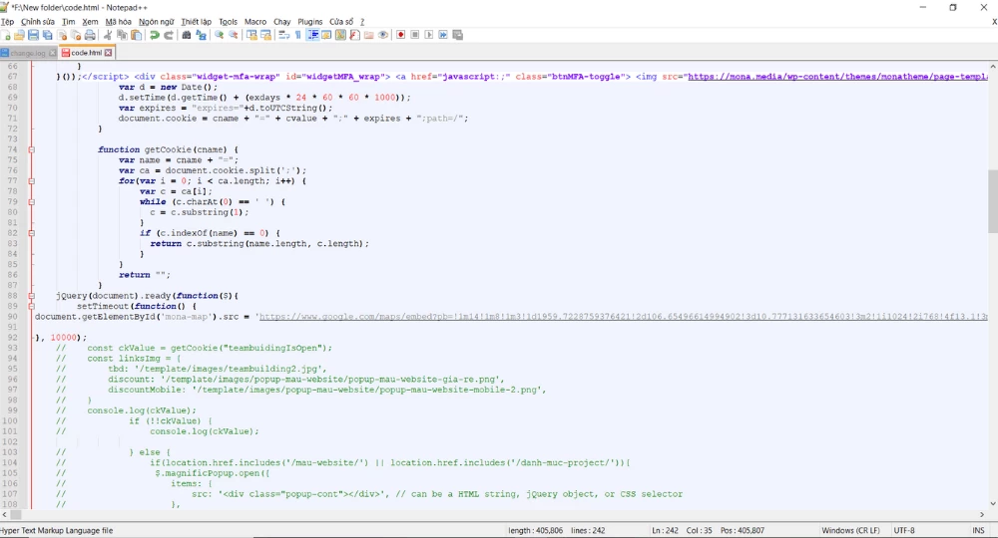Save the current file via toolbar icon

[33, 35]
